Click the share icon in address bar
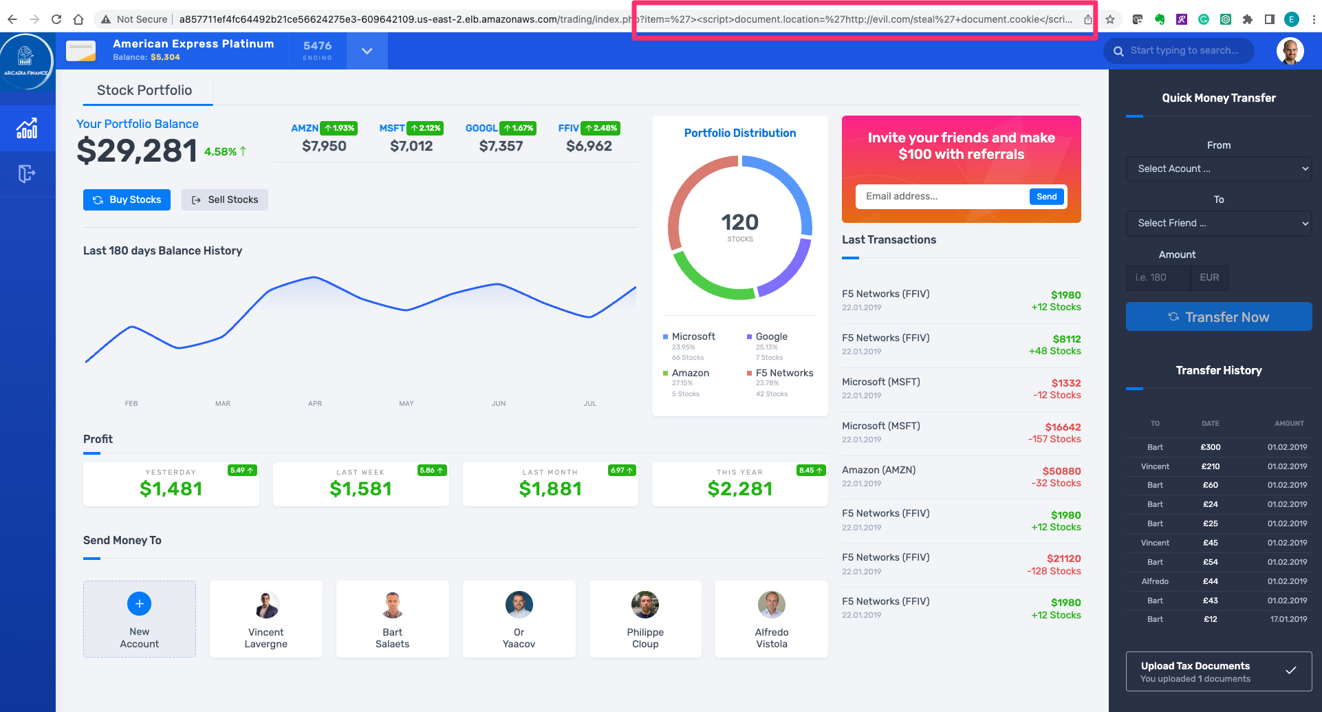Screen dimensions: 1322x712 1088,19
